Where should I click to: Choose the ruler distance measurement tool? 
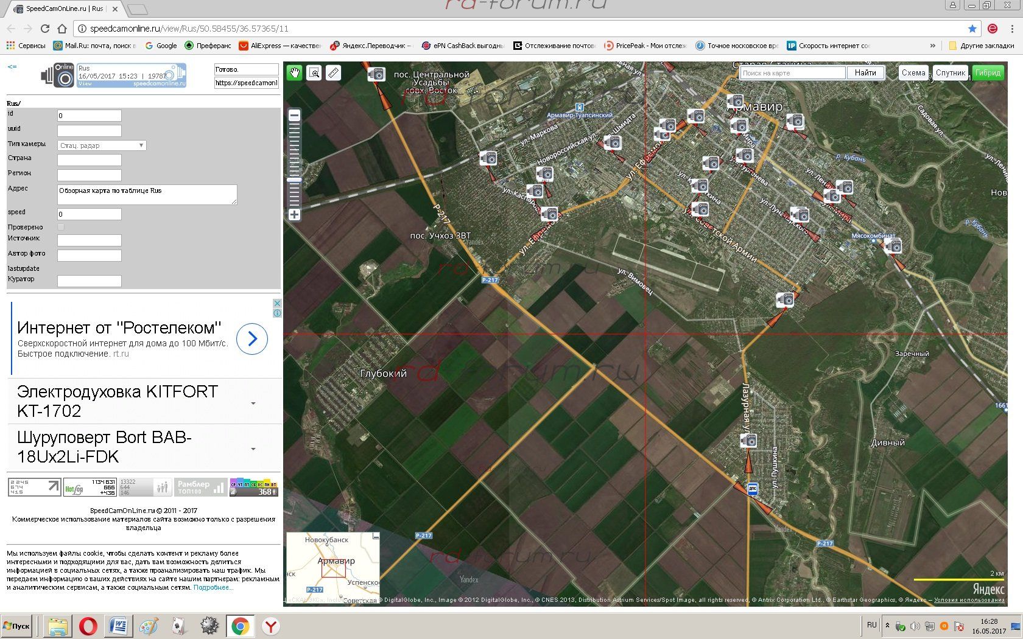(x=333, y=73)
